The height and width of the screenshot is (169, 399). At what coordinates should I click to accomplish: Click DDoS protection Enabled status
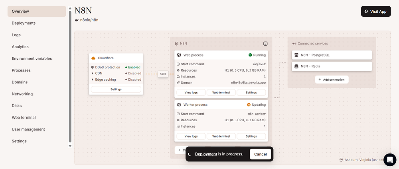133,67
